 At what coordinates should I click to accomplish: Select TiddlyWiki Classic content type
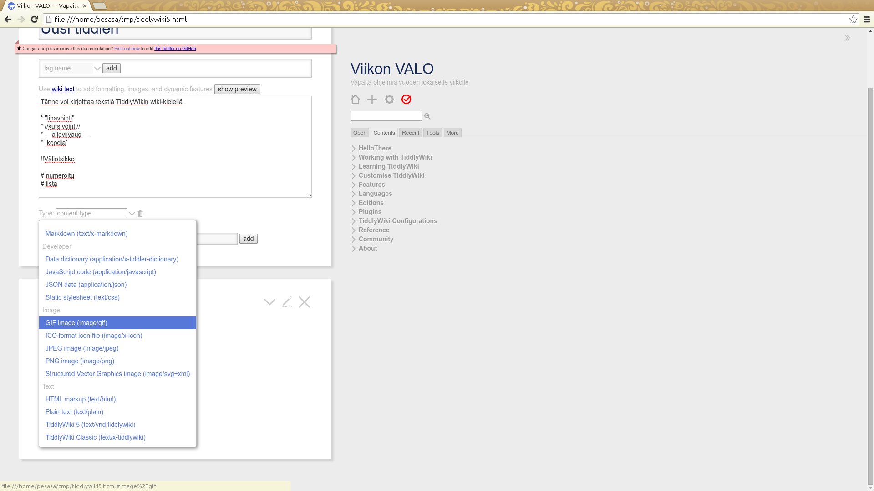pos(117,437)
